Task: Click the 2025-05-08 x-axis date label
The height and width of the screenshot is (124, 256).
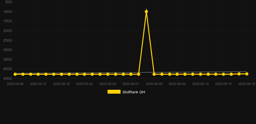Action: click(x=15, y=84)
